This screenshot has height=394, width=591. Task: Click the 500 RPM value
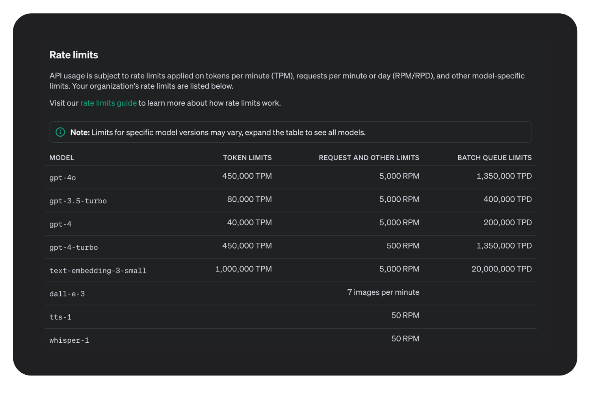403,246
